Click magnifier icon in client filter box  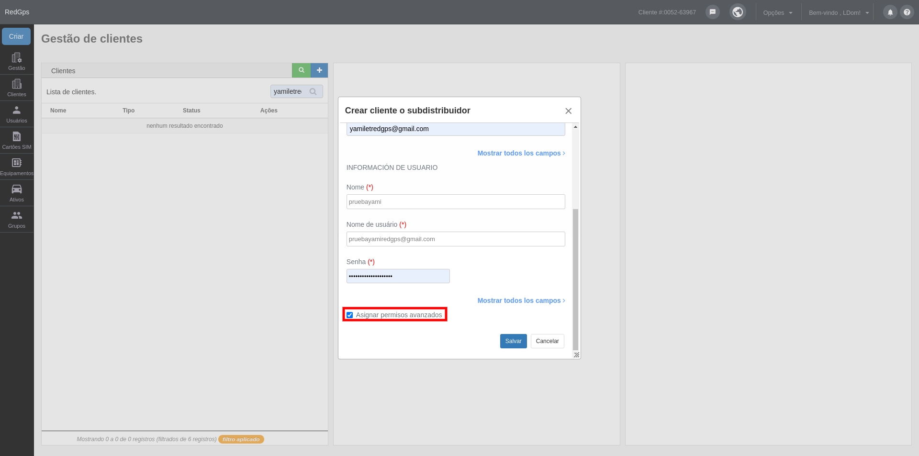(313, 91)
